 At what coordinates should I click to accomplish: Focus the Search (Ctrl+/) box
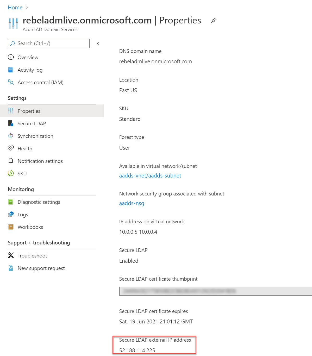[x=49, y=44]
